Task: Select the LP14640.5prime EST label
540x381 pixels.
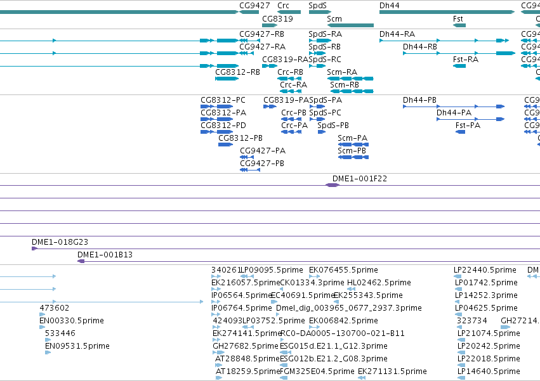Action: 489,372
